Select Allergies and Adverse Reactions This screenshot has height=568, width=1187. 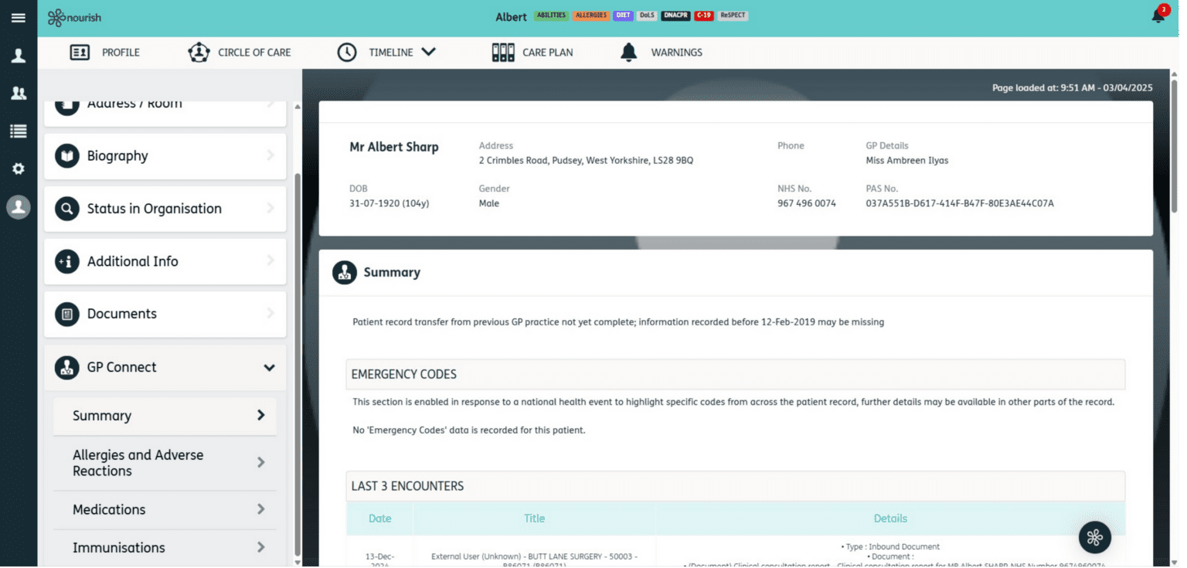point(165,463)
